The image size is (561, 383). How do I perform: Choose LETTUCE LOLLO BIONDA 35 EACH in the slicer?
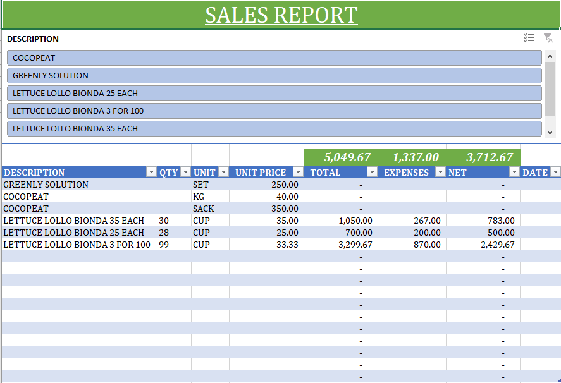(x=274, y=129)
